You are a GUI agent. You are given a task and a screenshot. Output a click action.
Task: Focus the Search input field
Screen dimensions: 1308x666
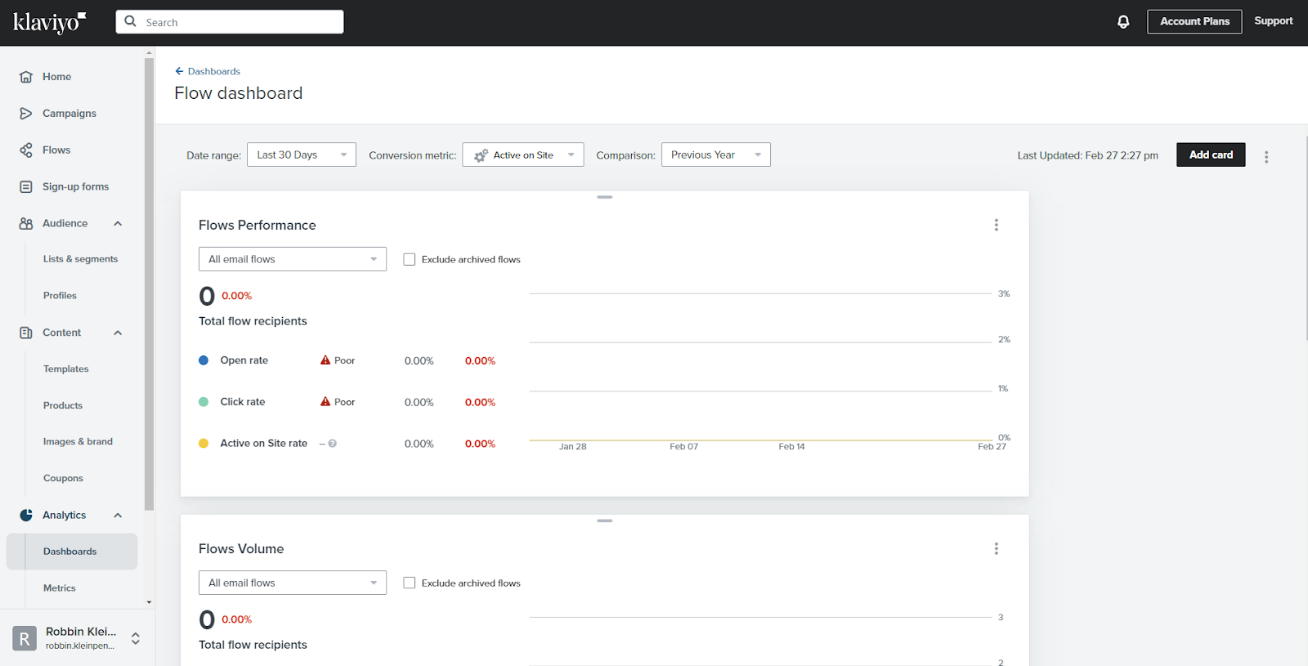click(230, 22)
